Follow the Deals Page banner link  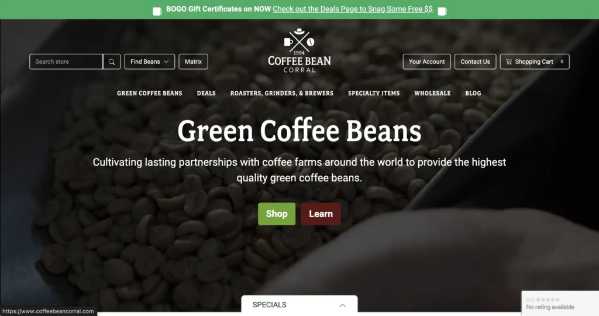click(x=353, y=9)
